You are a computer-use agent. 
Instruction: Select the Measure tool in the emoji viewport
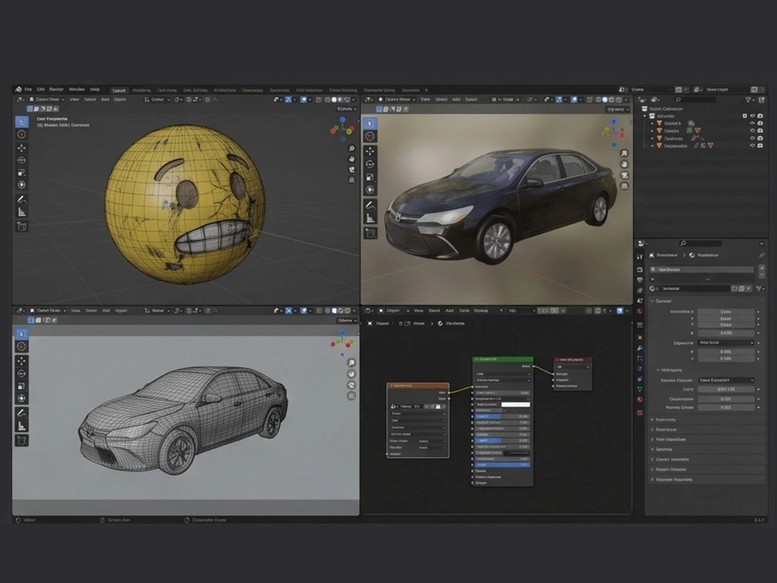coord(22,212)
